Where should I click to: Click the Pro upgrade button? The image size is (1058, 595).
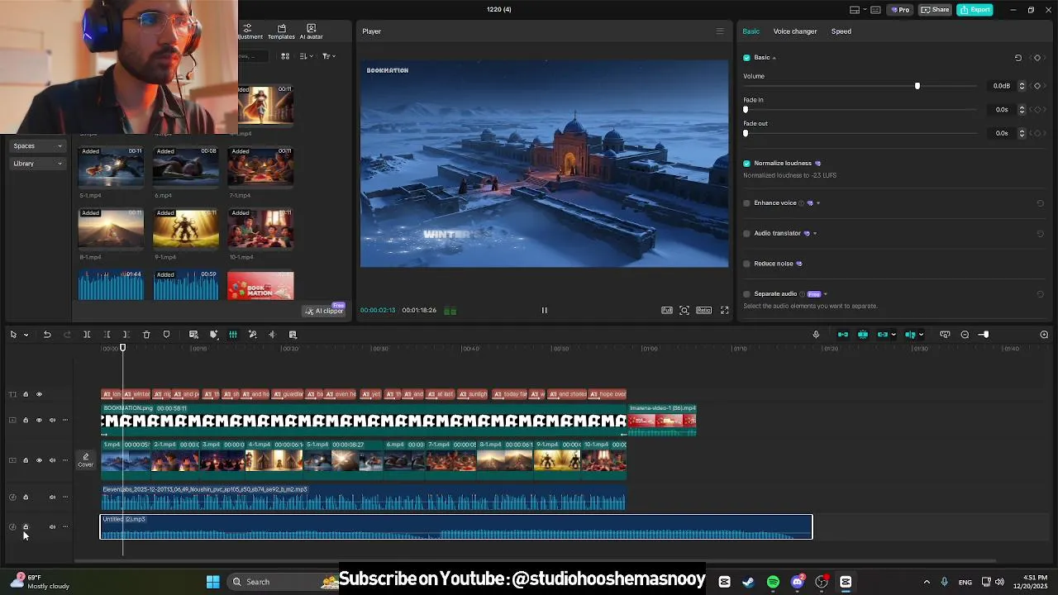(899, 10)
